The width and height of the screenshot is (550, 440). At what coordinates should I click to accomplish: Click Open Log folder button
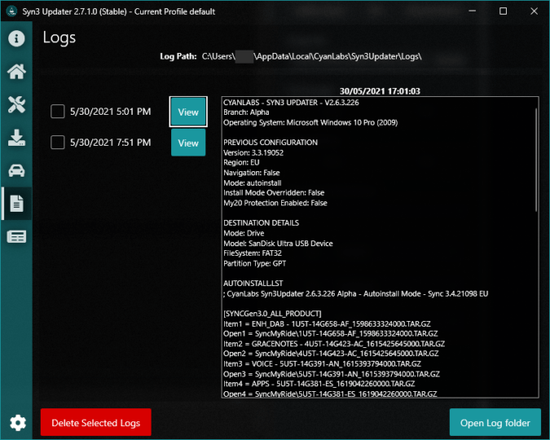495,422
